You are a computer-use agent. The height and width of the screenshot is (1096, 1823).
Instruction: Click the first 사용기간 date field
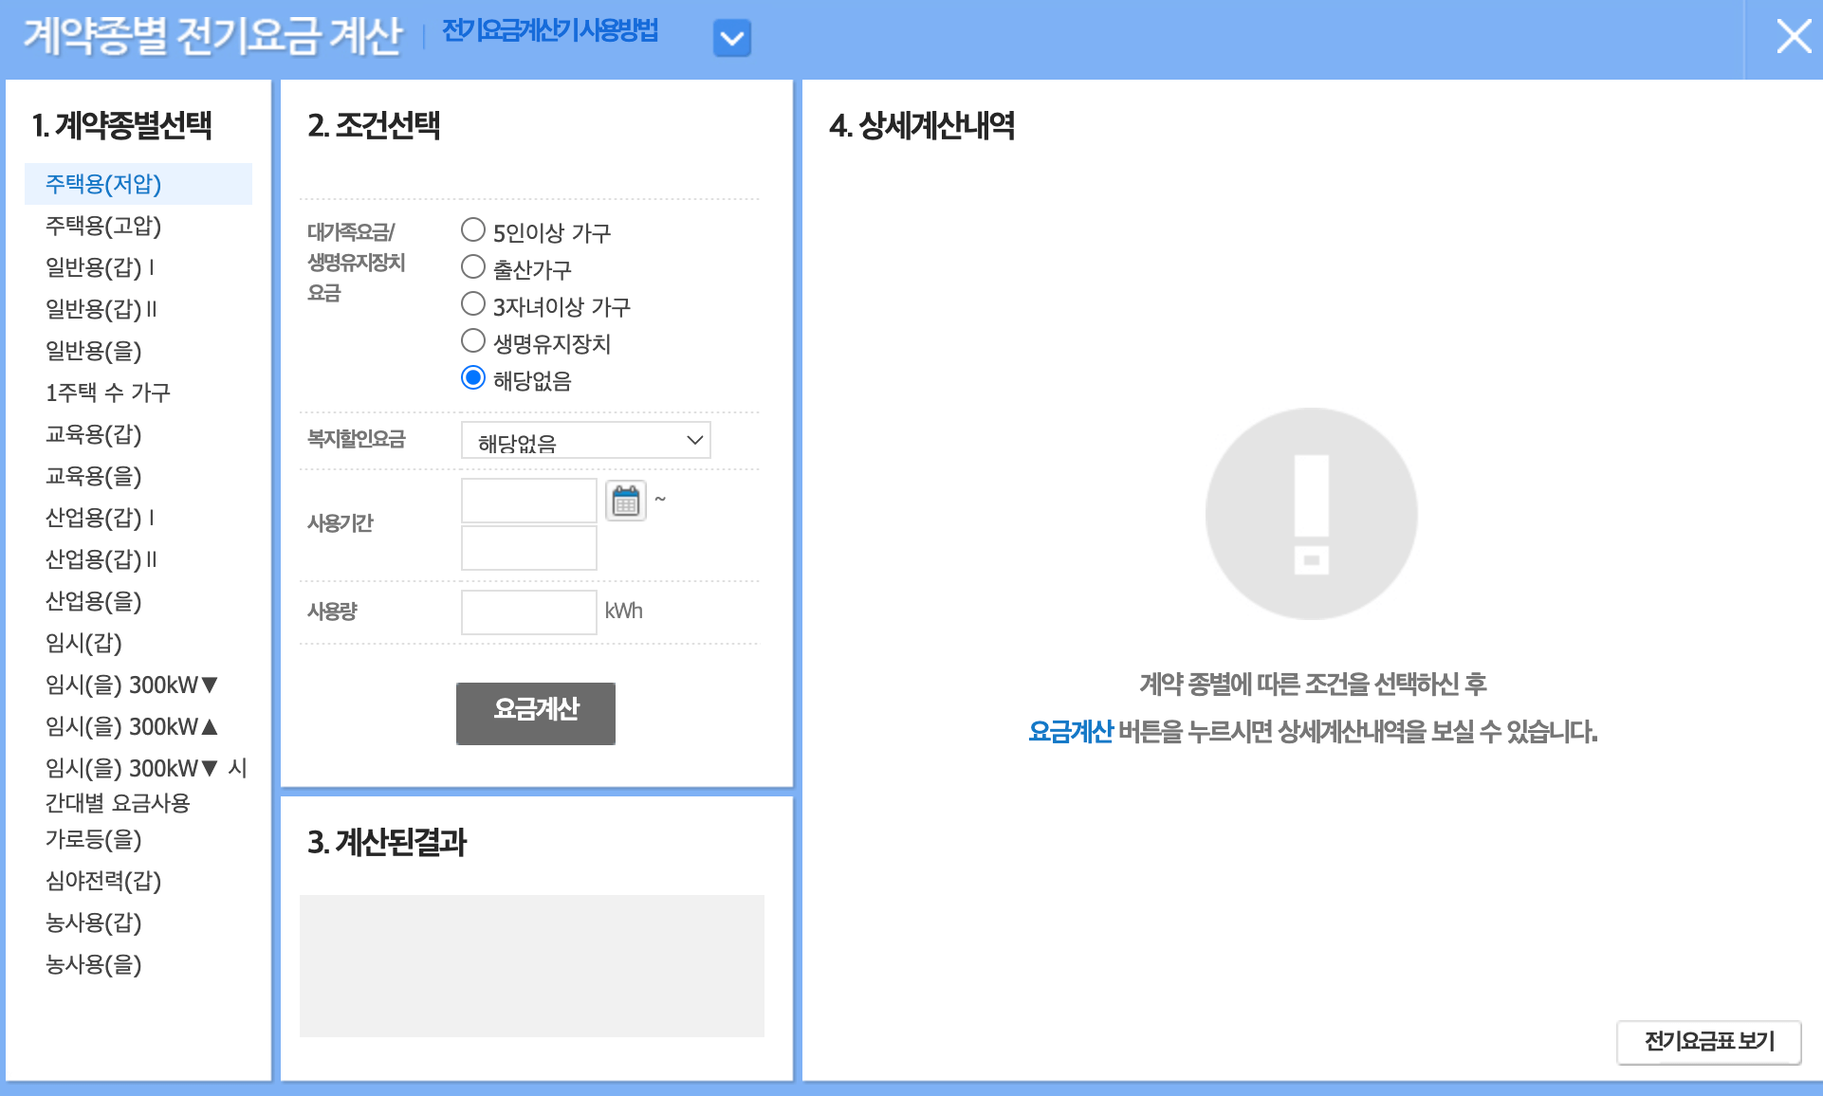(527, 500)
